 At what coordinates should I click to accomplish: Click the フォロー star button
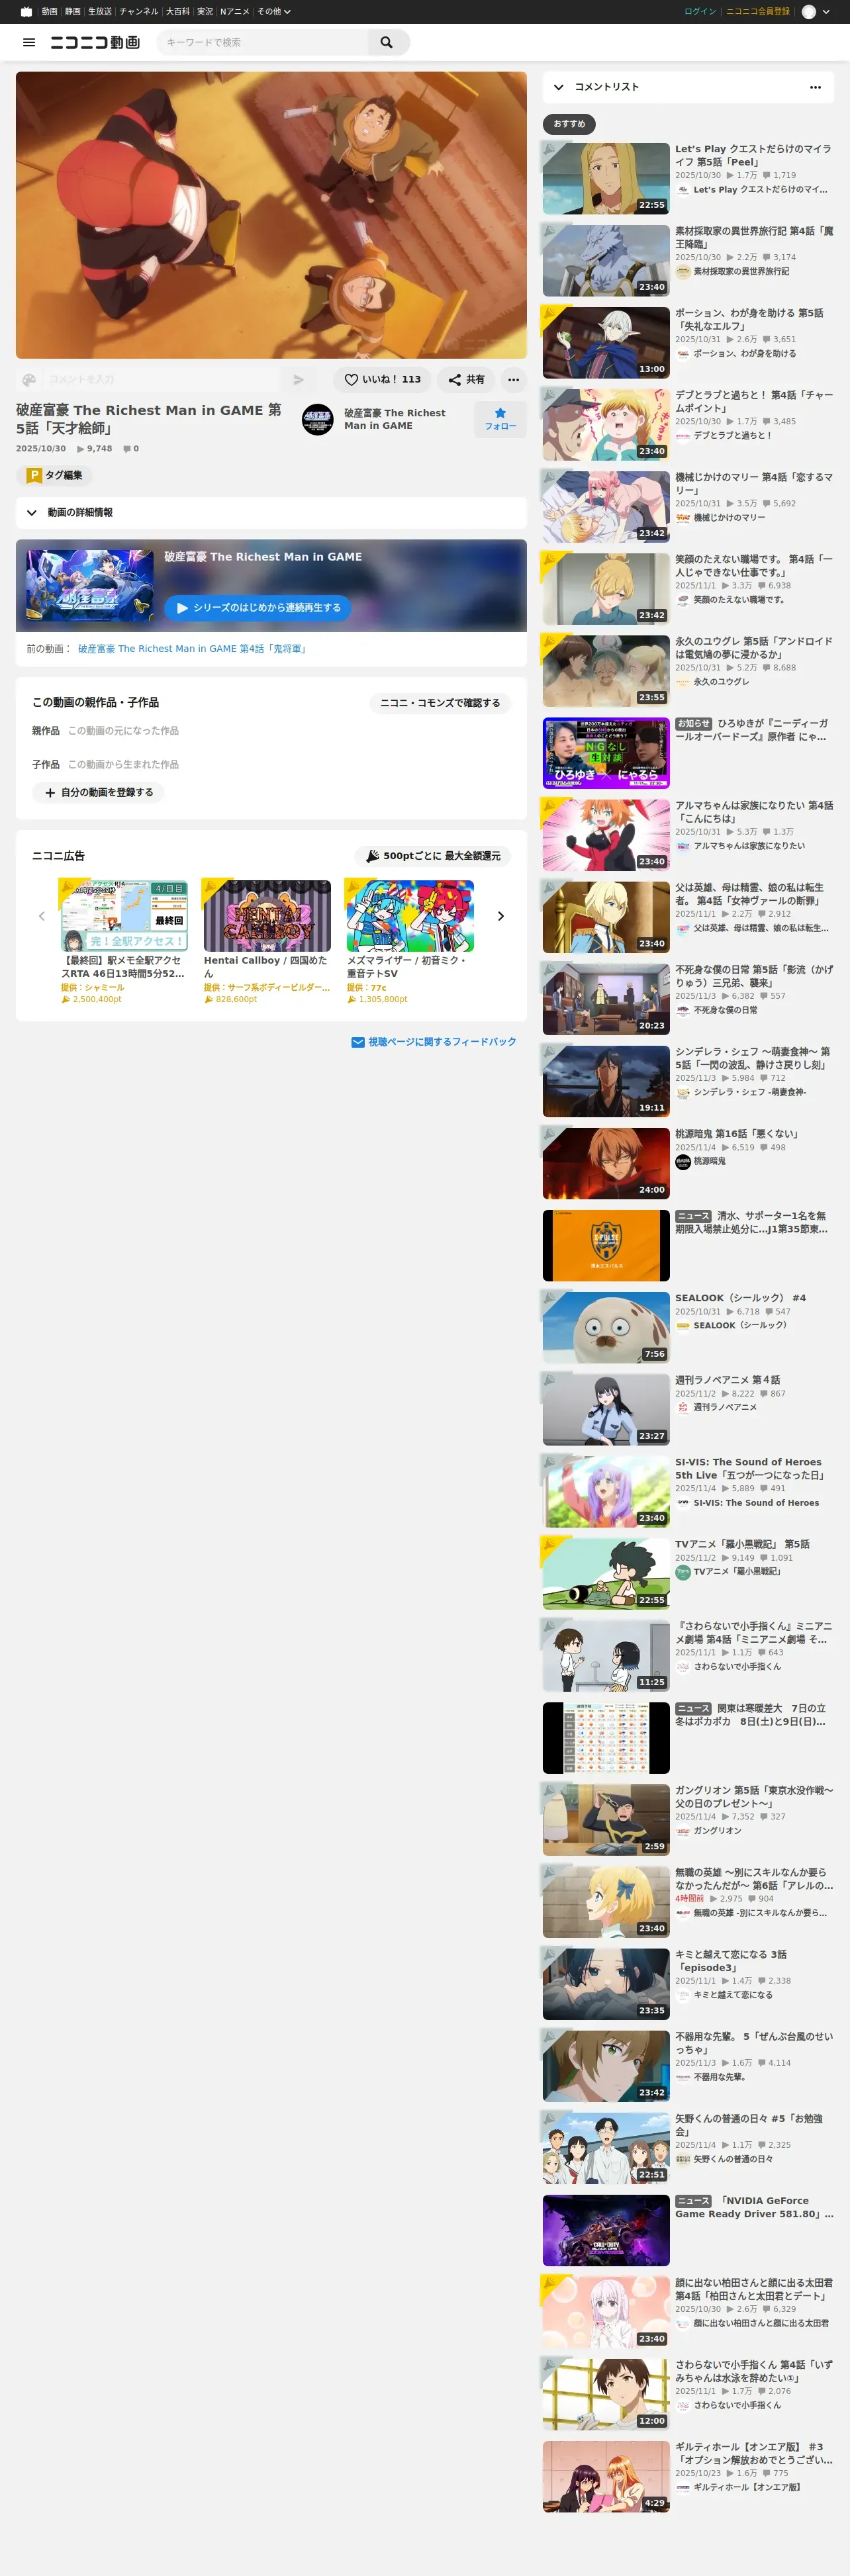click(500, 419)
